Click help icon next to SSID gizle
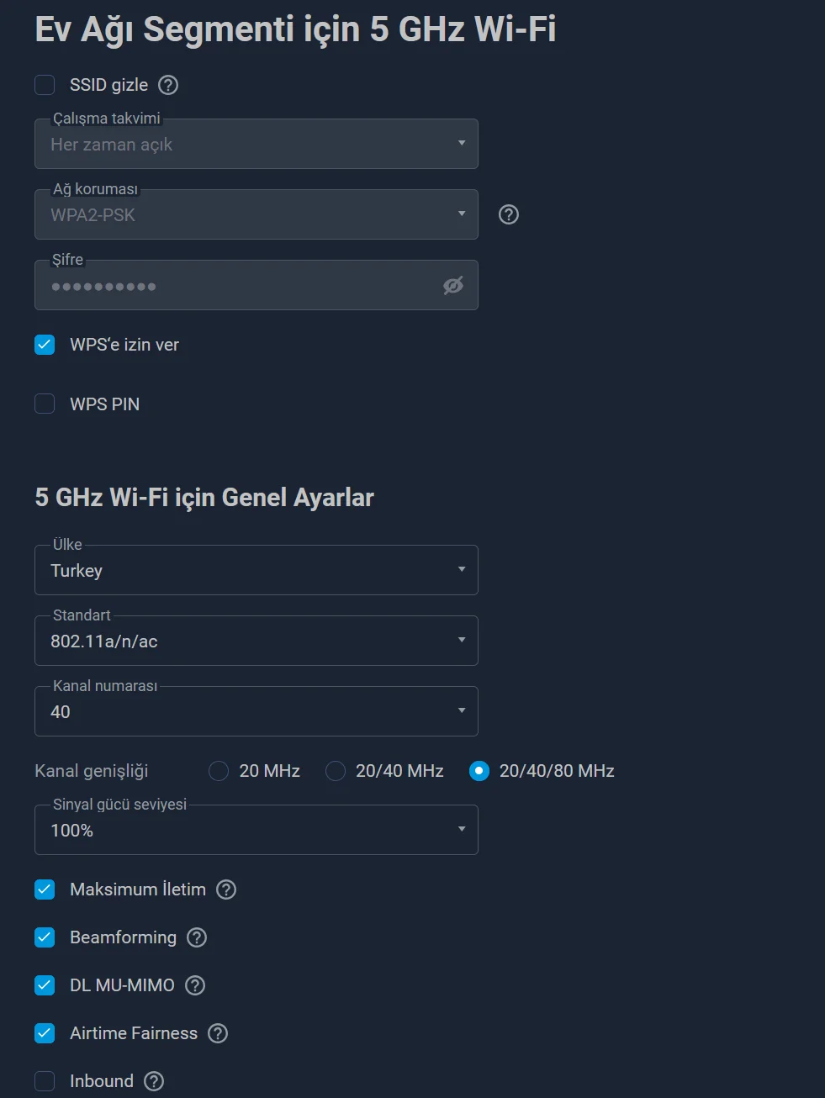 [168, 85]
